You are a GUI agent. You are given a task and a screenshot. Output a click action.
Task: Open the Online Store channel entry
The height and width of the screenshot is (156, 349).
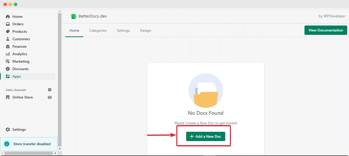pos(23,97)
